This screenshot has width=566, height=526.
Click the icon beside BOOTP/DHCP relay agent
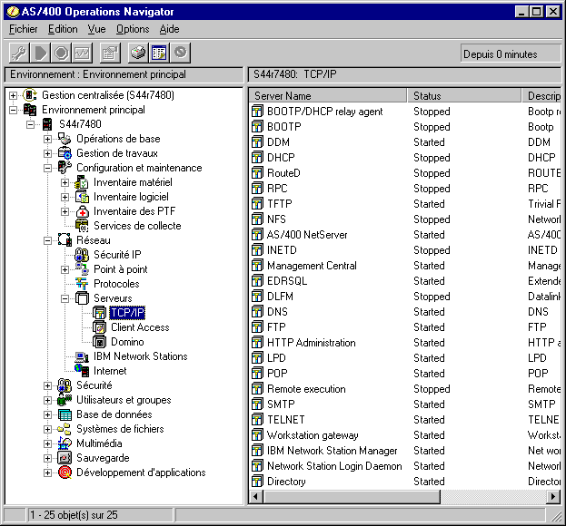click(x=257, y=112)
